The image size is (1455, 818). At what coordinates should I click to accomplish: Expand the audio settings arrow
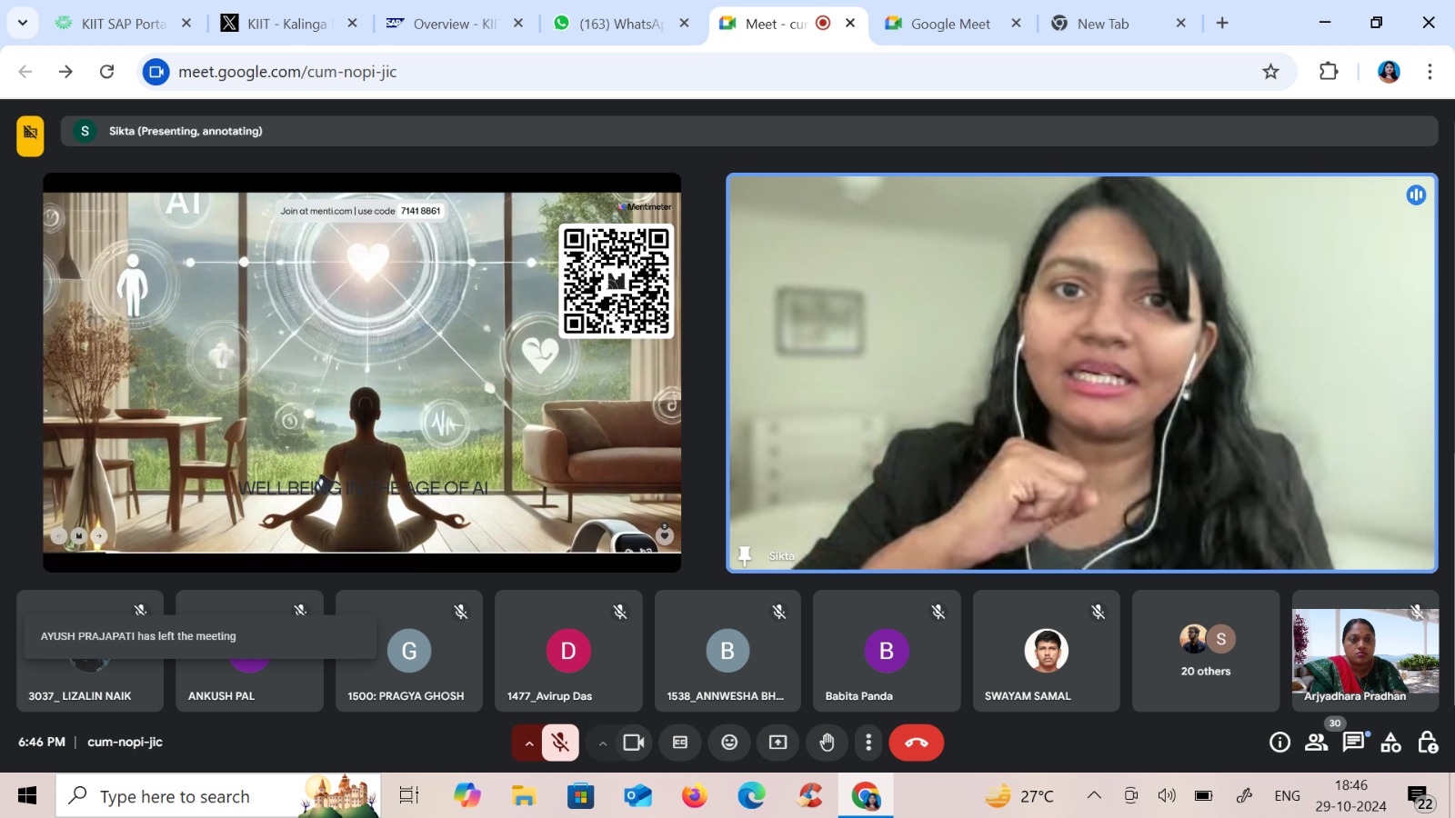(x=528, y=743)
